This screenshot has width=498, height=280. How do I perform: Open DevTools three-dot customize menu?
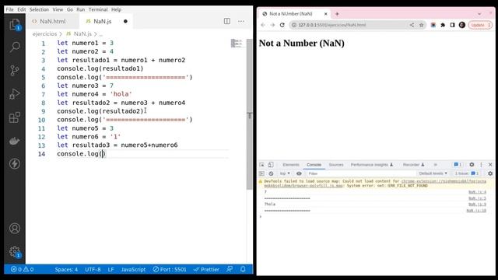pyautogui.click(x=481, y=164)
